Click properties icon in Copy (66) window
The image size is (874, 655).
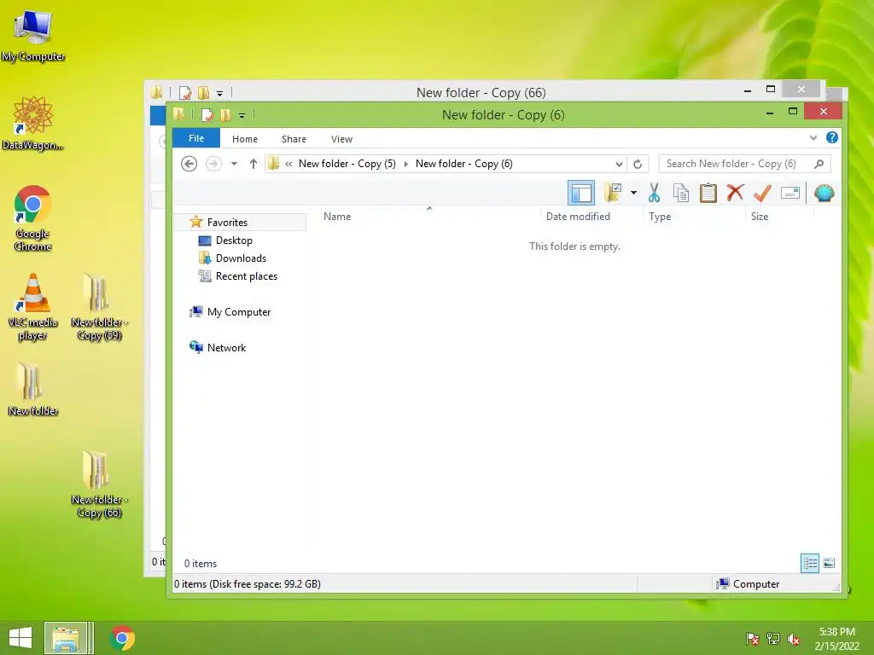point(185,92)
